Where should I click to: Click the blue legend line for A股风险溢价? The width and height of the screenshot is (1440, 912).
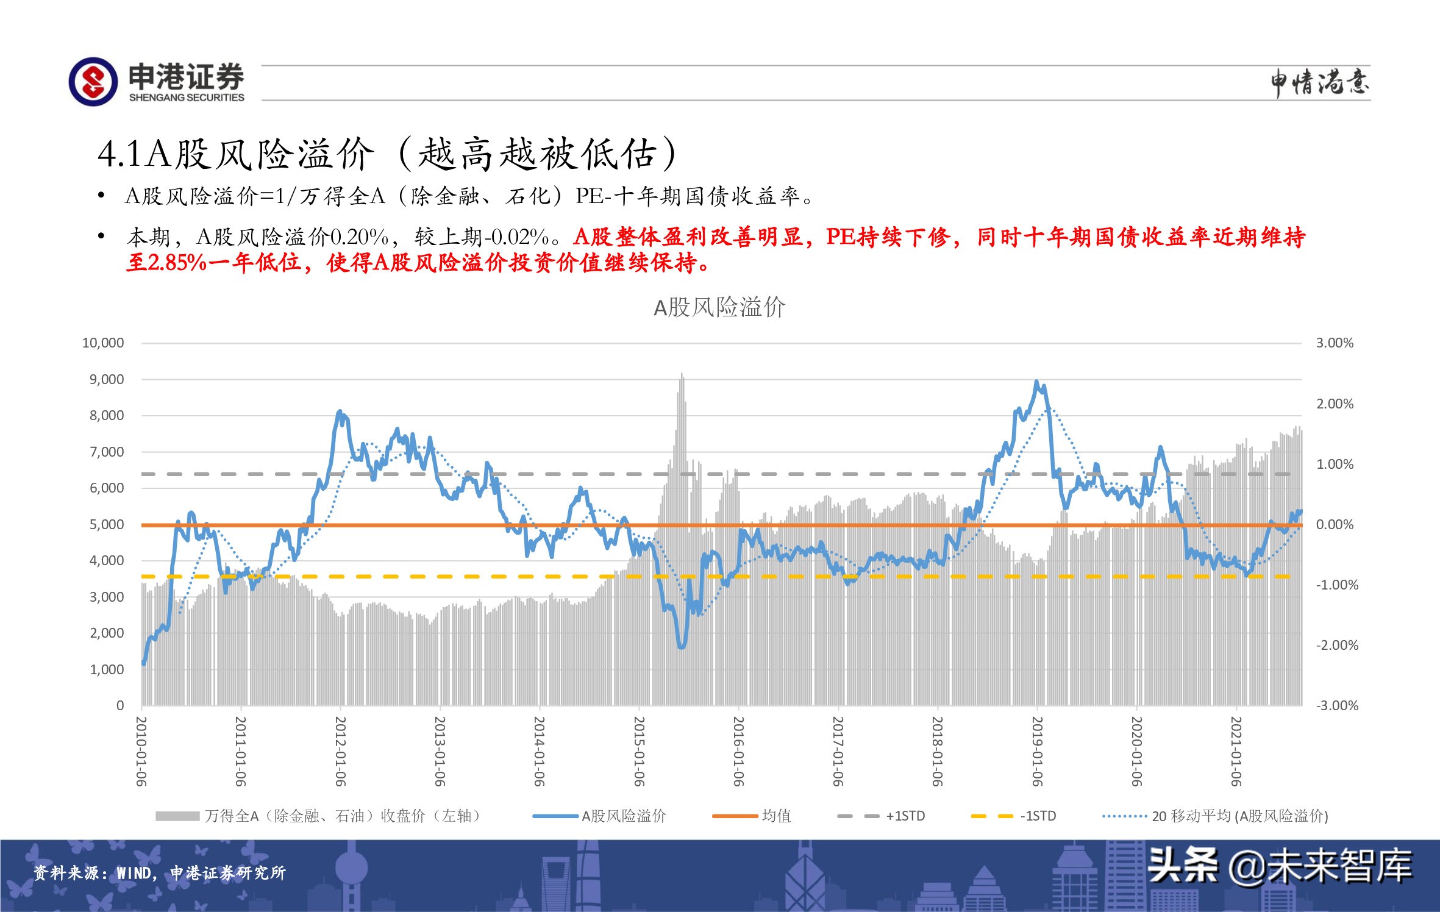pos(555,816)
